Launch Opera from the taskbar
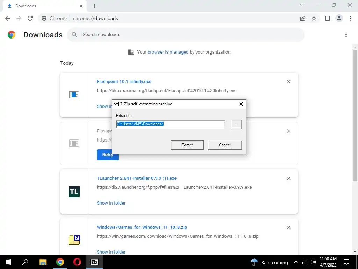Viewport: 358px width, 269px height. tap(77, 262)
